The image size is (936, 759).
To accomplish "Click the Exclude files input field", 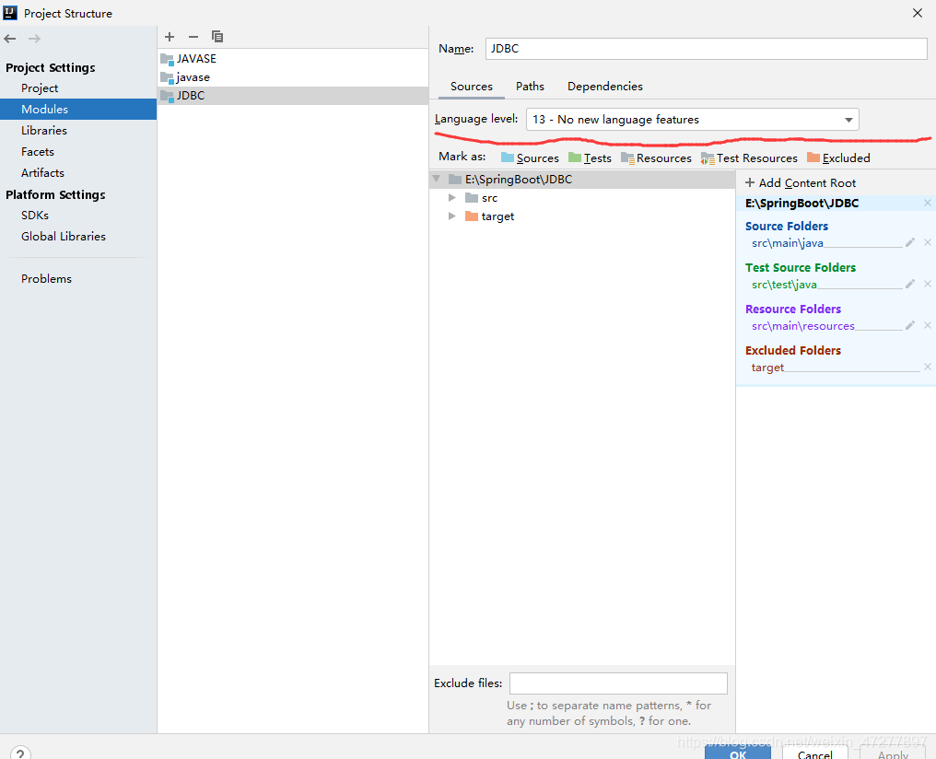I will (618, 683).
